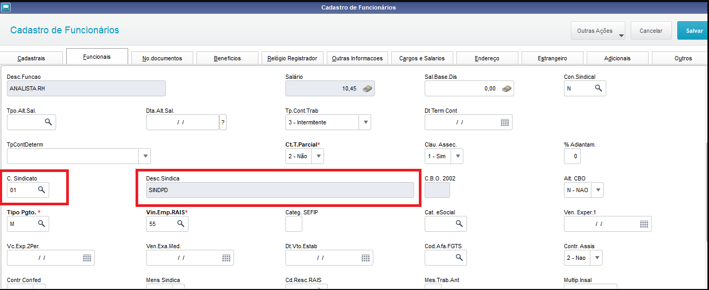The image size is (709, 290).
Task: Go to the Beneficios tab
Action: tap(227, 58)
